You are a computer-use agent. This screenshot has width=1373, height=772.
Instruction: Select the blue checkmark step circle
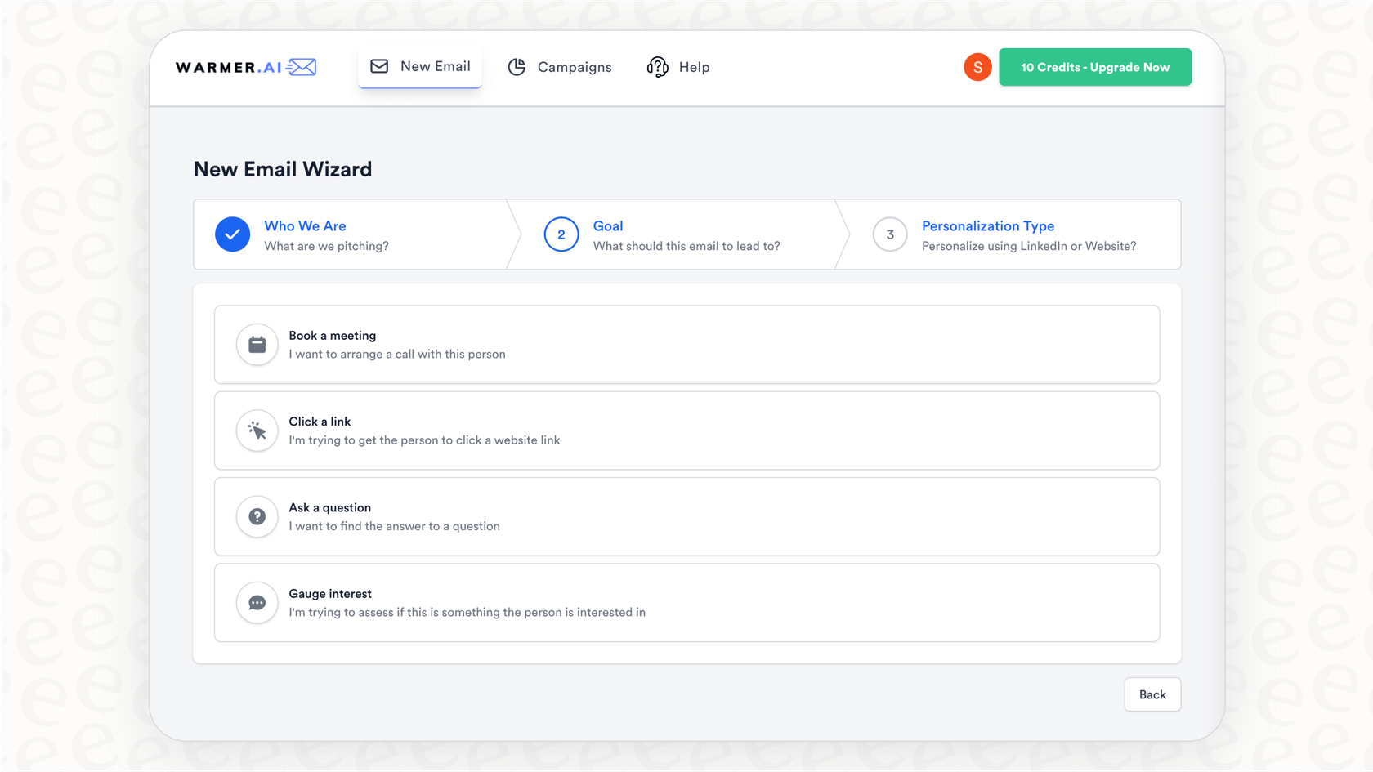click(232, 234)
